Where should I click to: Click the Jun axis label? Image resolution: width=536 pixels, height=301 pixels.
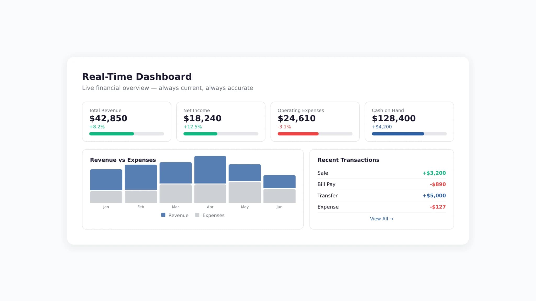280,207
